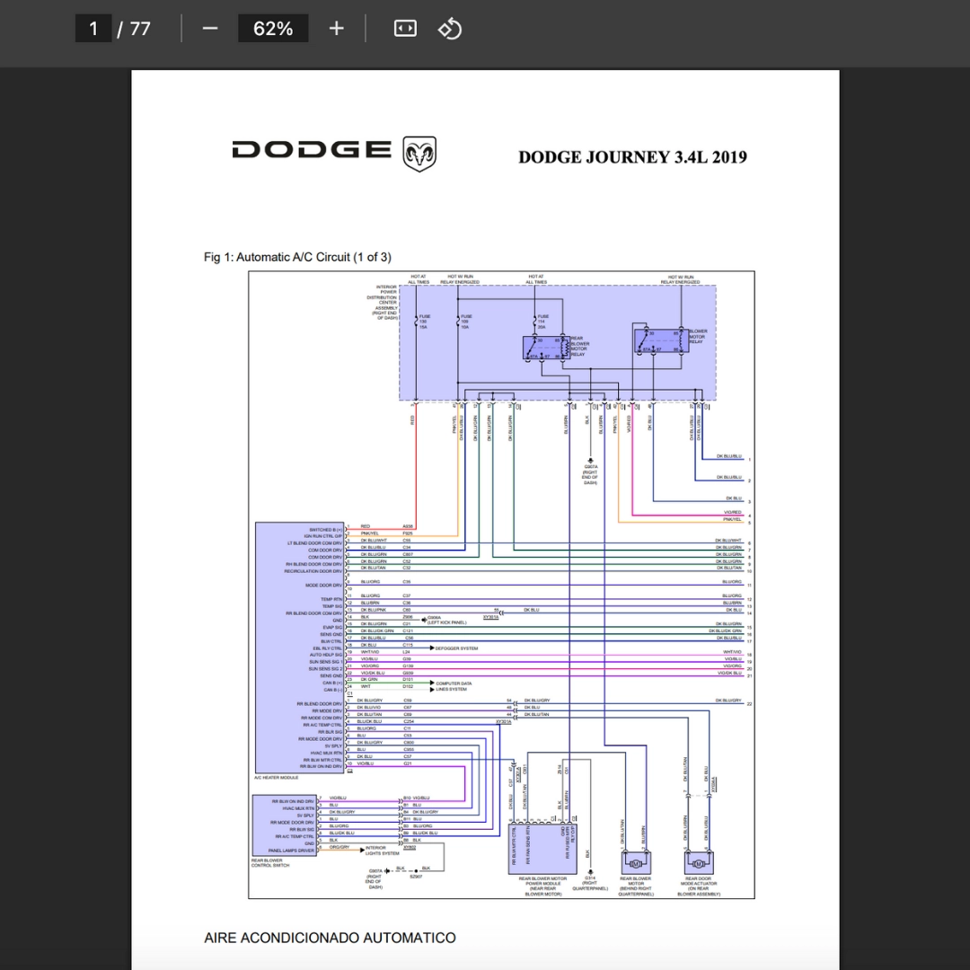Select the 62% zoom level field
Image resolution: width=970 pixels, height=970 pixels.
click(273, 29)
